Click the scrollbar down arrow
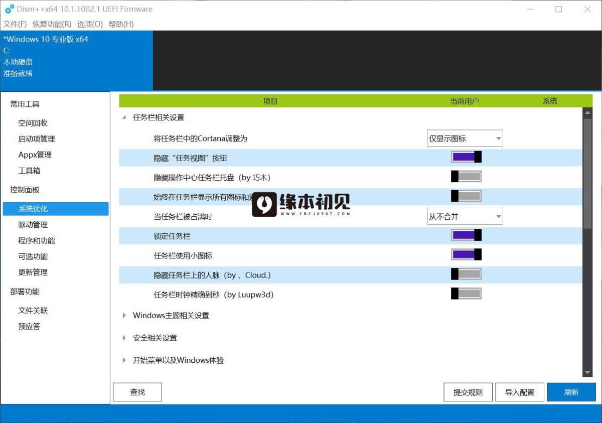Image resolution: width=602 pixels, height=423 pixels. click(x=587, y=373)
